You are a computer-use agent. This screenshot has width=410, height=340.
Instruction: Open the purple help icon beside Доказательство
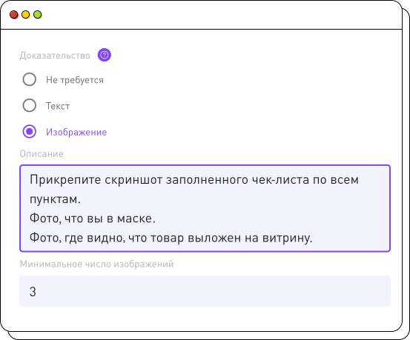(x=105, y=55)
